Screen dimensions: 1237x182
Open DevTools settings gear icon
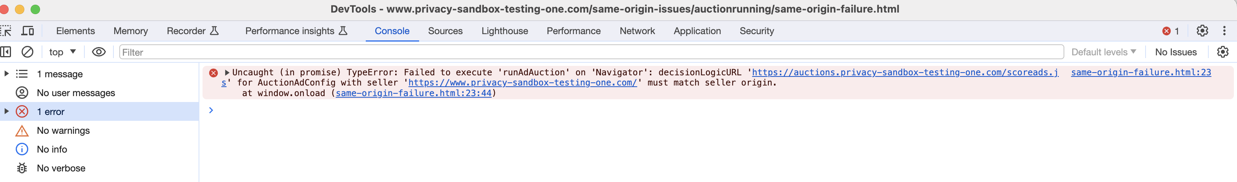click(1202, 31)
